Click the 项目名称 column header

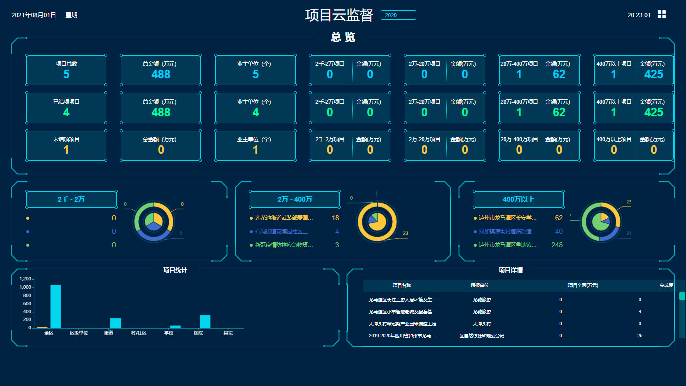pyautogui.click(x=402, y=285)
